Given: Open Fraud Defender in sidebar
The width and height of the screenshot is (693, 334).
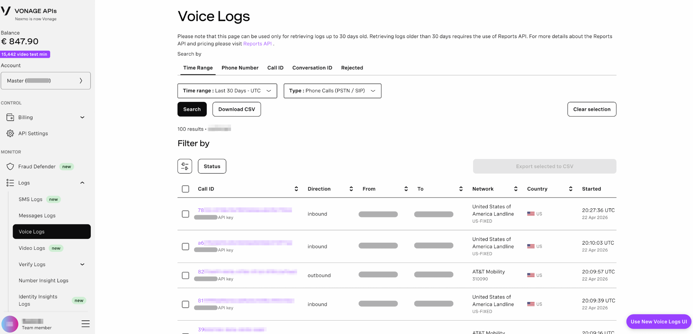Looking at the screenshot, I should 37,166.
